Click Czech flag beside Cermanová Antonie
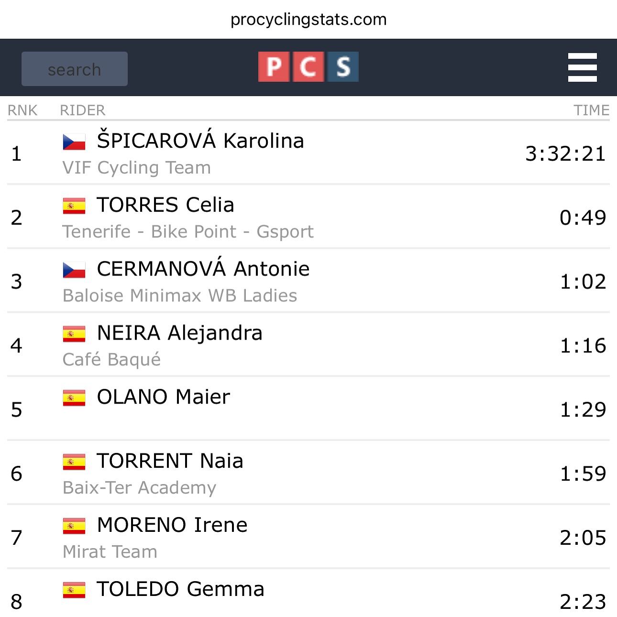The height and width of the screenshot is (617, 617). pyautogui.click(x=74, y=270)
